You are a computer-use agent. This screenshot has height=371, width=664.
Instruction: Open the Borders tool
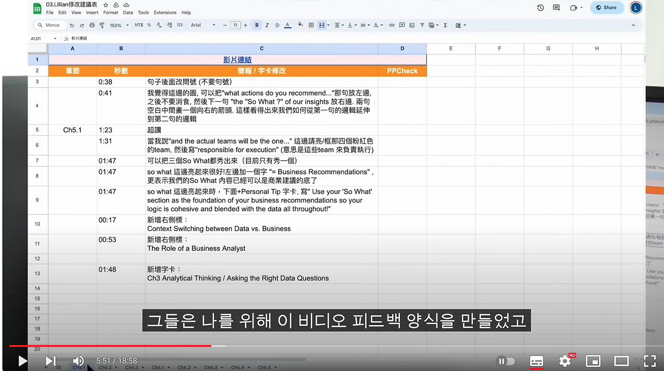pos(310,25)
